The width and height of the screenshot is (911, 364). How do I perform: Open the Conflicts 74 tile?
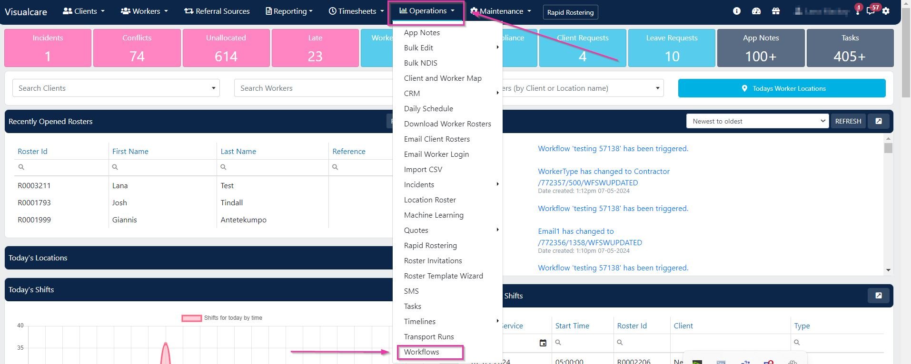(137, 48)
